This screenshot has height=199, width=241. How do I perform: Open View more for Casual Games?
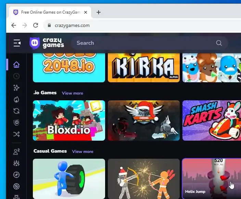tap(83, 152)
